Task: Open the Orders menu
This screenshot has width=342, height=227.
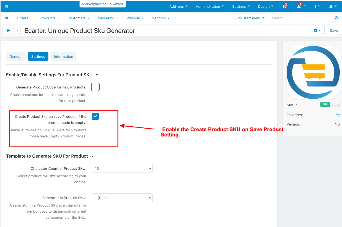Action: pos(24,18)
